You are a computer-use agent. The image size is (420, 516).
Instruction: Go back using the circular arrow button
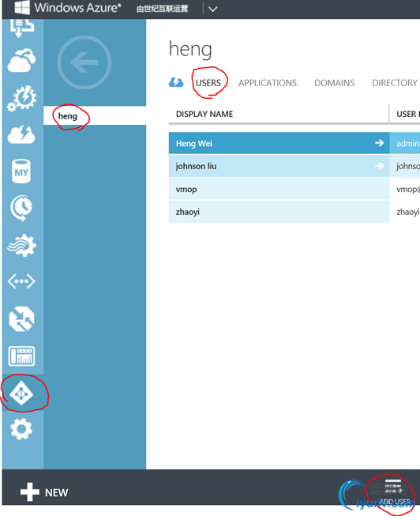click(x=84, y=62)
